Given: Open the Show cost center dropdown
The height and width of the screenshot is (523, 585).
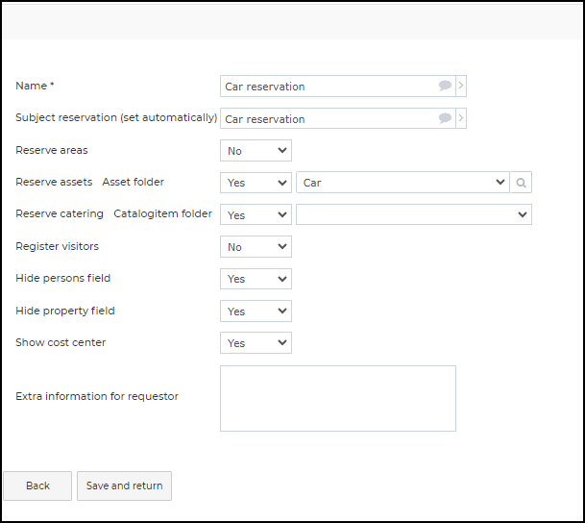Looking at the screenshot, I should pyautogui.click(x=256, y=342).
